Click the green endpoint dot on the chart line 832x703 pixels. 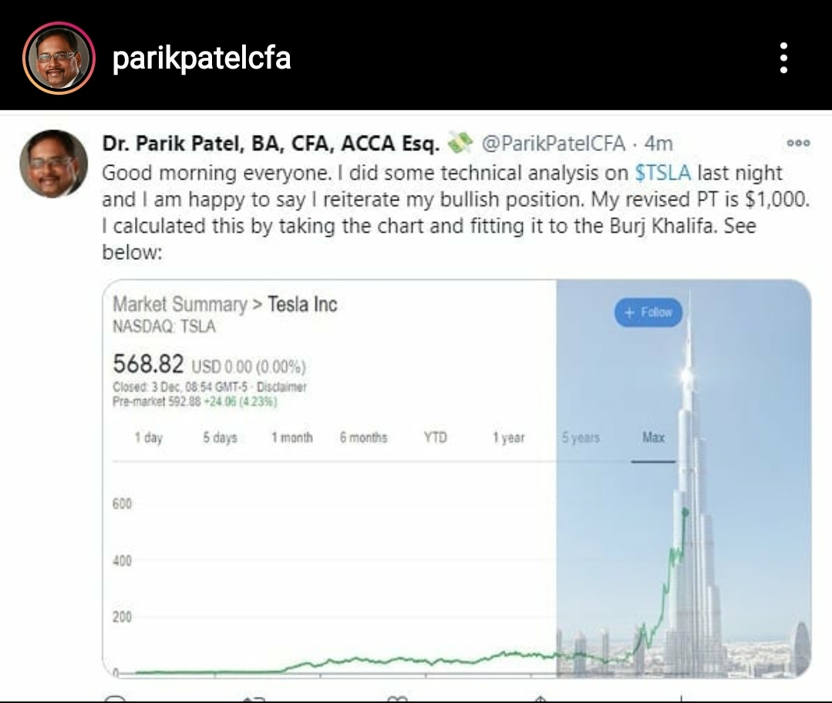(685, 511)
